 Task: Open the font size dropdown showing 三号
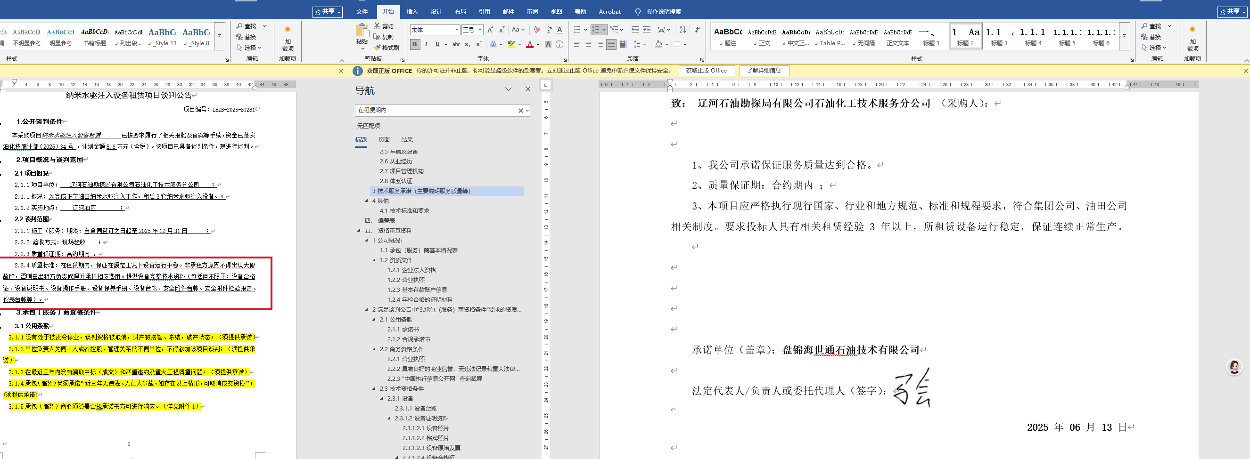pyautogui.click(x=480, y=30)
